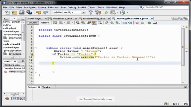Screen dimensions: 191x107
Task: Click the Shift Line Left icon
Action: pos(125,23)
